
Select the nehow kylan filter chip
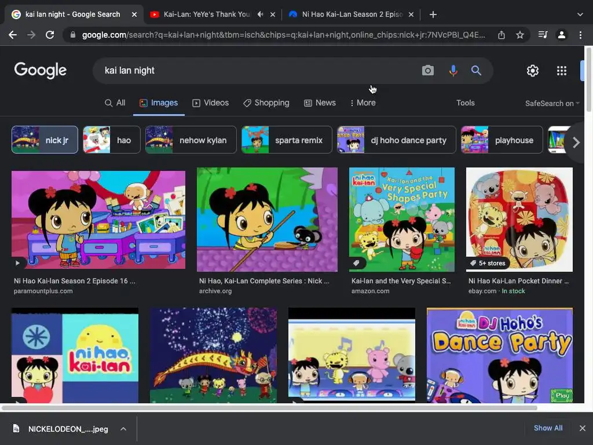[191, 140]
